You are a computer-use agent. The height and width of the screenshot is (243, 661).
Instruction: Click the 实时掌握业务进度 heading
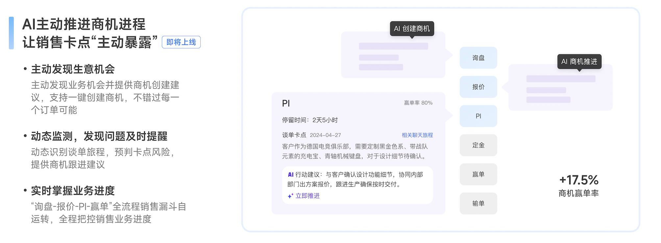[x=73, y=191]
